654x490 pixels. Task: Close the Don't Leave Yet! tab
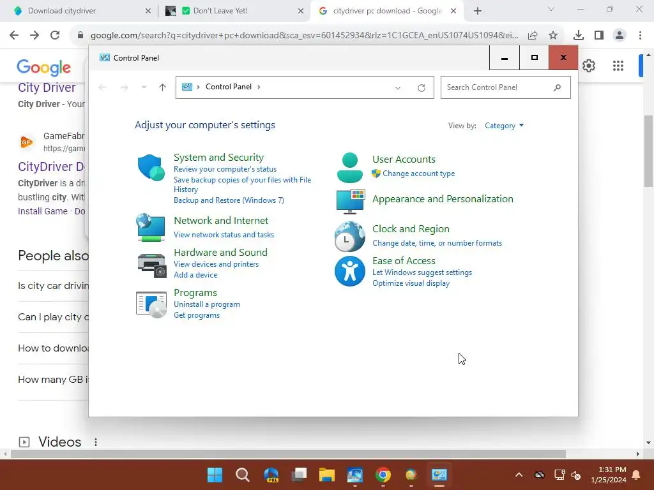click(x=301, y=11)
